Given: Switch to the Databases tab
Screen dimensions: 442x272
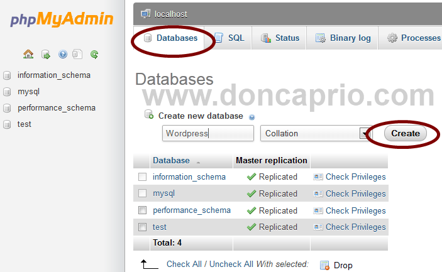Looking at the screenshot, I should (170, 38).
